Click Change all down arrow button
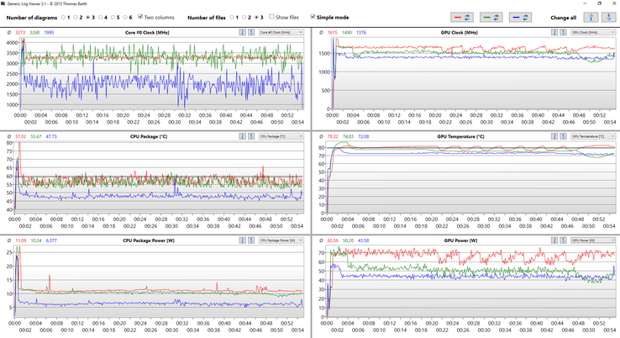This screenshot has width=620, height=338. (608, 18)
